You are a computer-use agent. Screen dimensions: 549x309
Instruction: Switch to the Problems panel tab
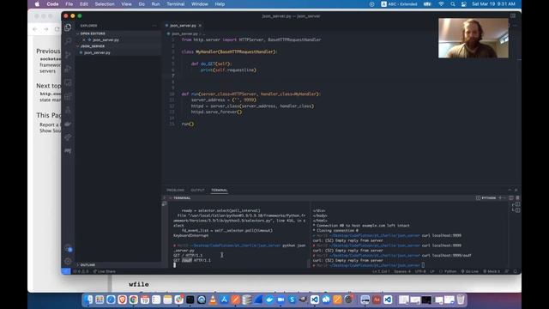coord(175,191)
